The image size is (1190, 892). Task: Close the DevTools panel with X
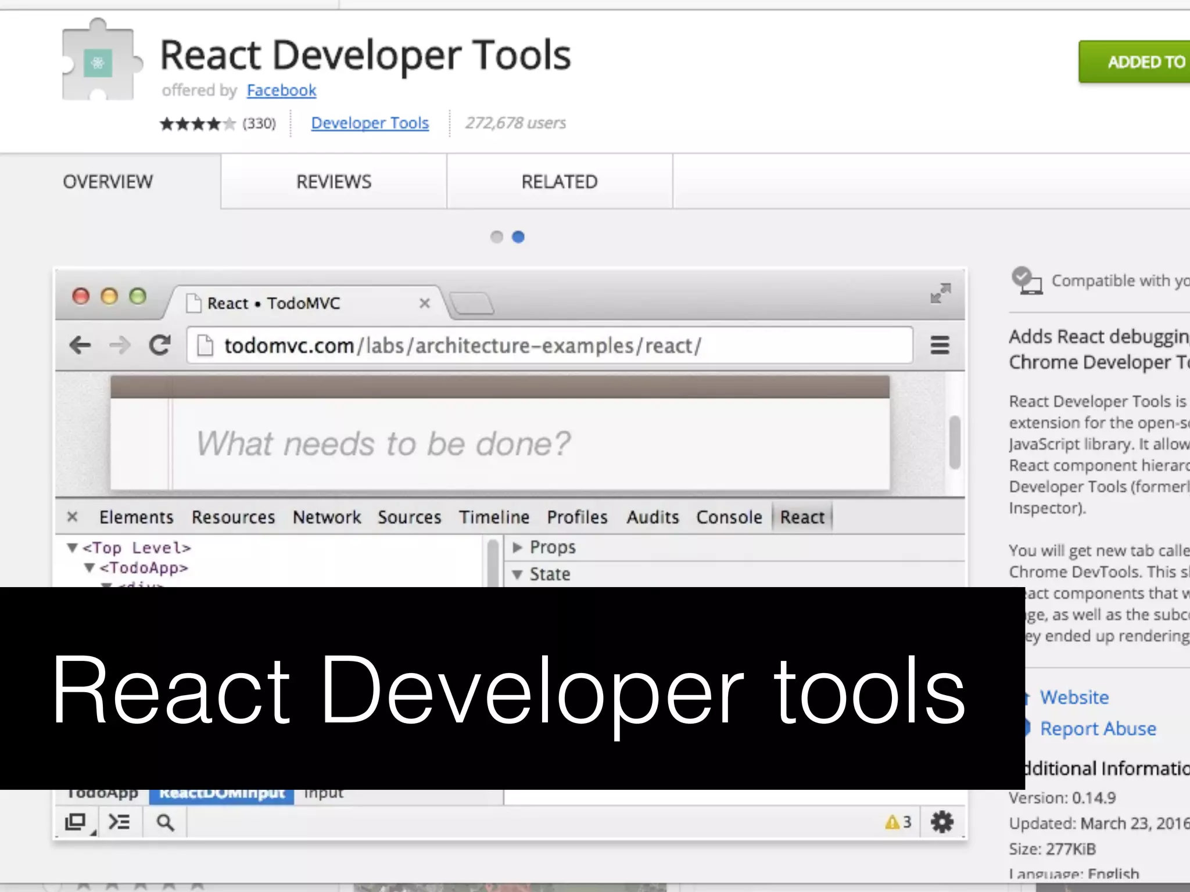[x=72, y=516]
